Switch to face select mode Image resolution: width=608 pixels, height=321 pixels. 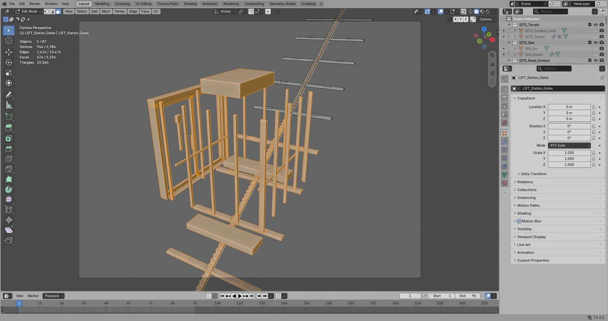[x=58, y=11]
